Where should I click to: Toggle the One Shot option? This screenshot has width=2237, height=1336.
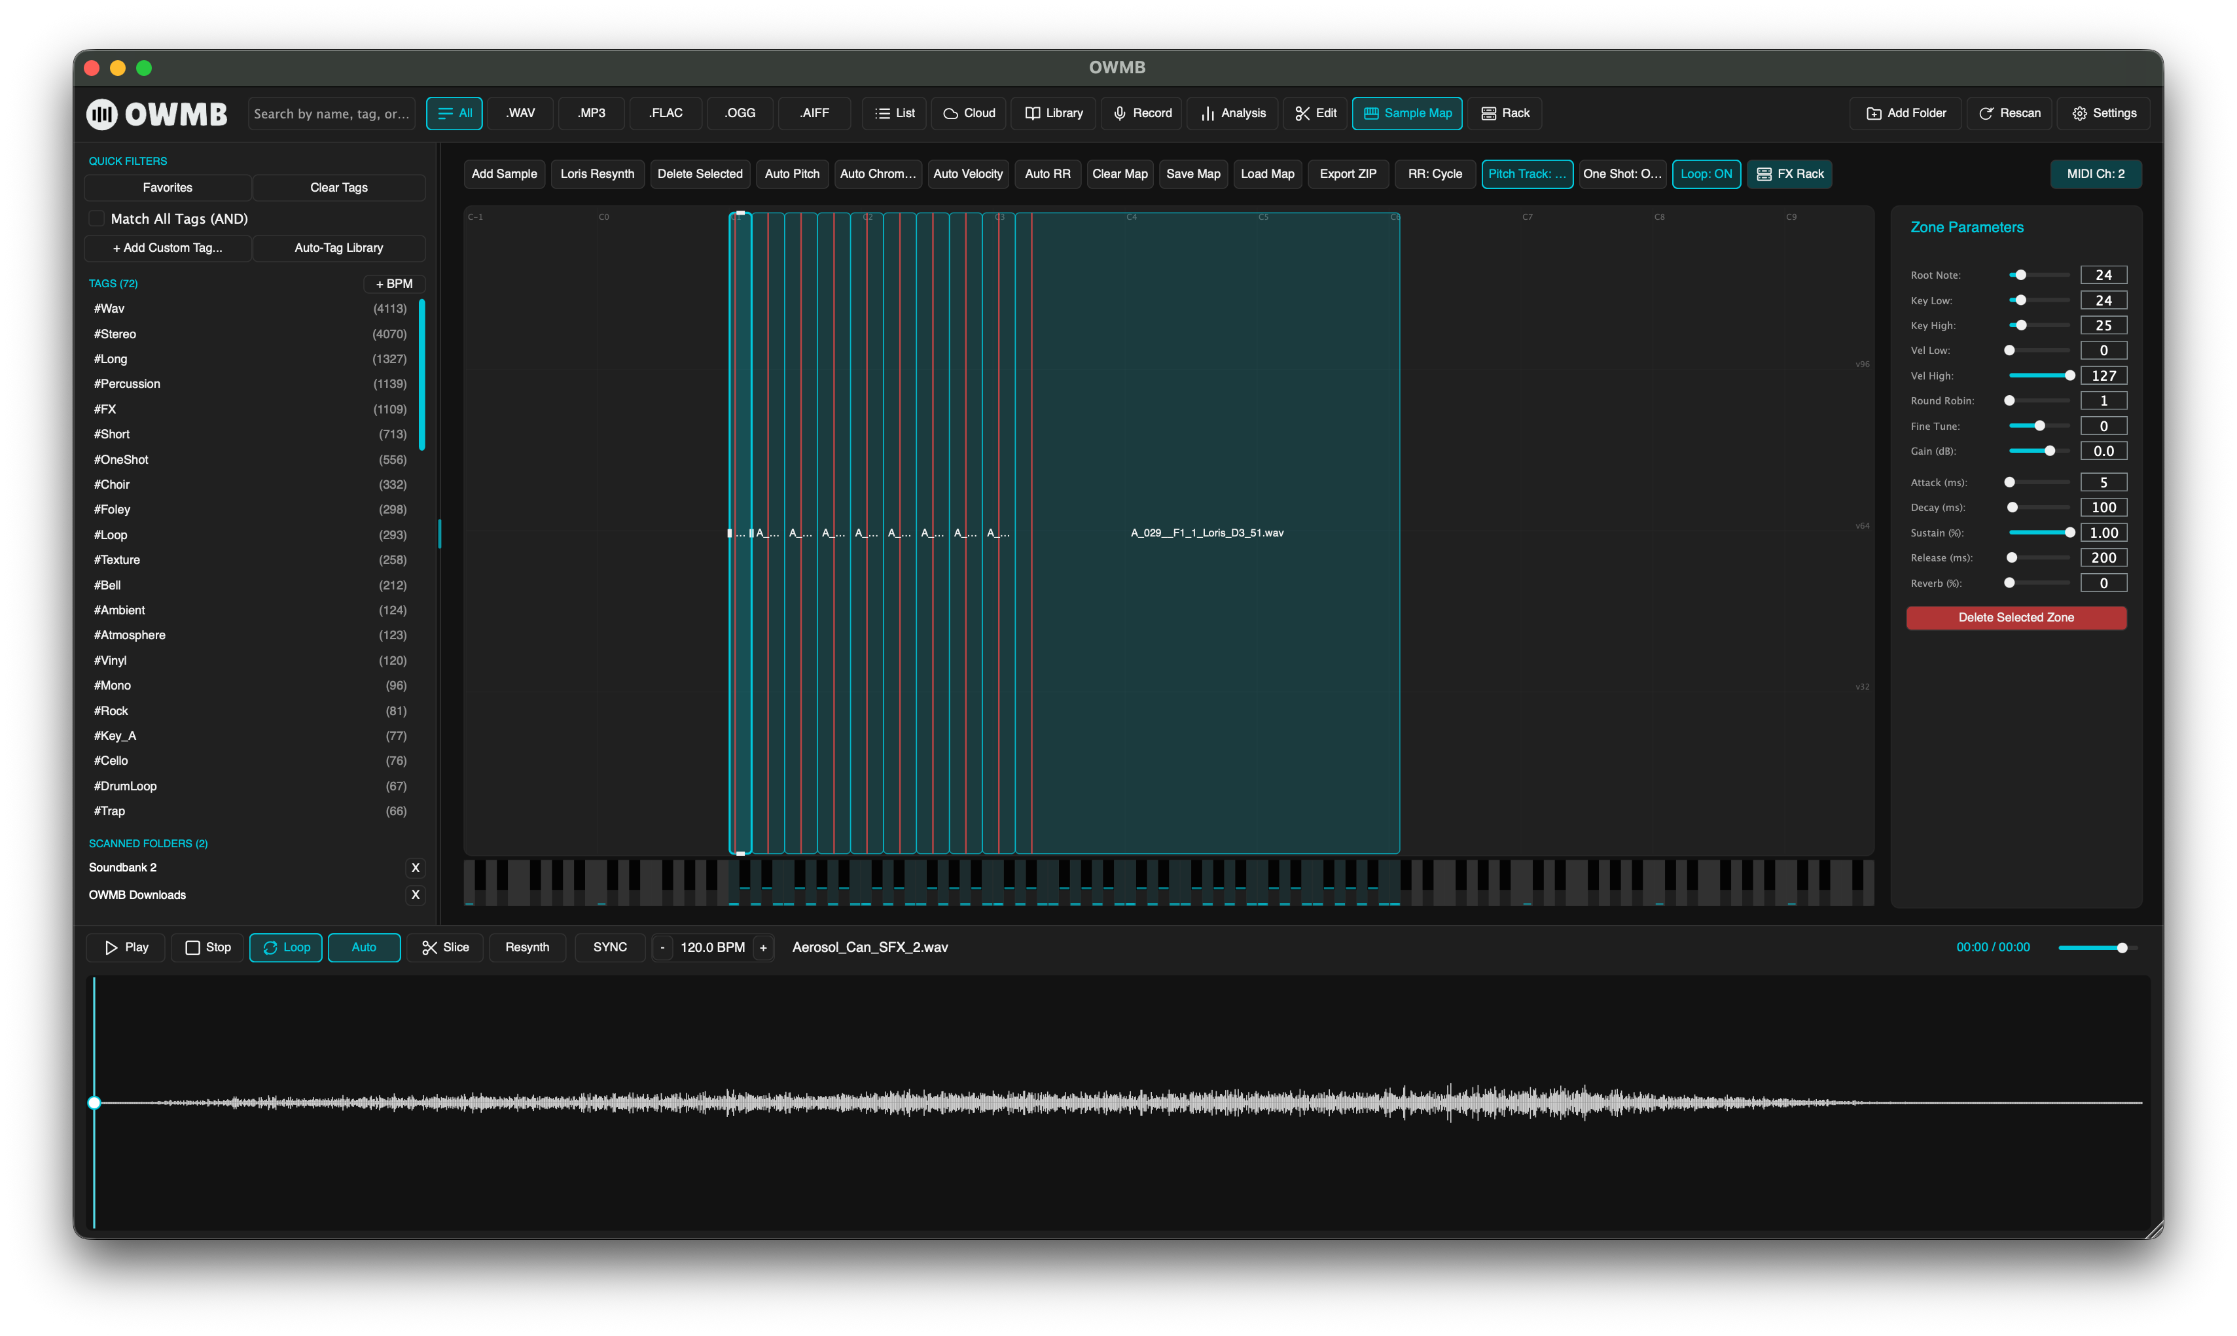coord(1622,174)
